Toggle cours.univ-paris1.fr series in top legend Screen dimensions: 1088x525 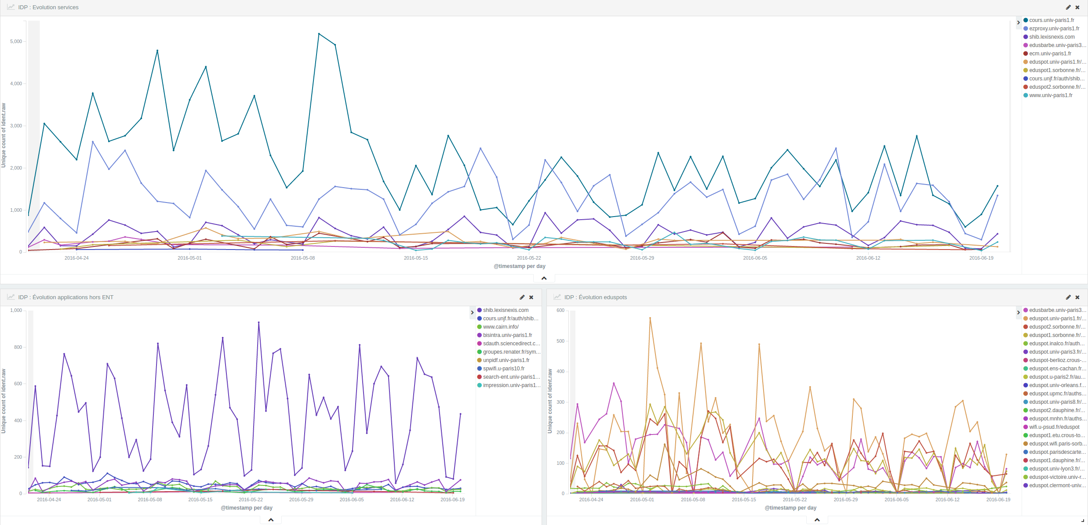pyautogui.click(x=1051, y=20)
